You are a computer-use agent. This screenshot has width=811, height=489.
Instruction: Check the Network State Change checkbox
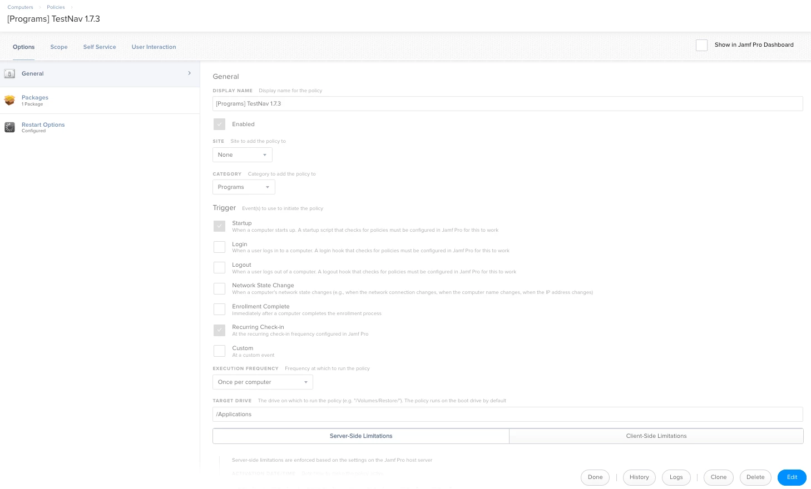(x=219, y=288)
